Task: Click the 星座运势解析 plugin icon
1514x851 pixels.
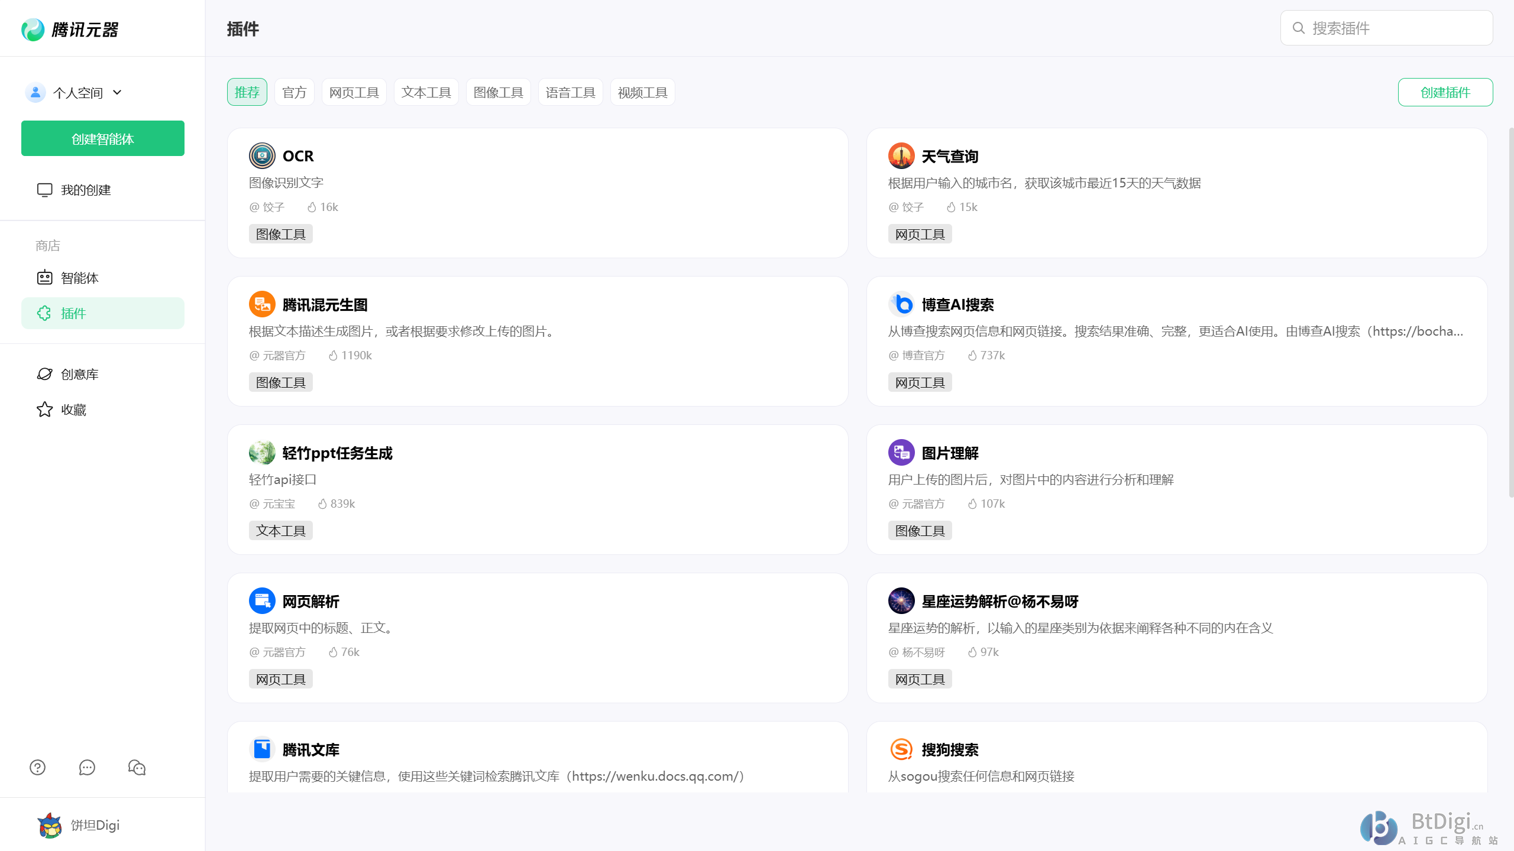Action: coord(901,601)
